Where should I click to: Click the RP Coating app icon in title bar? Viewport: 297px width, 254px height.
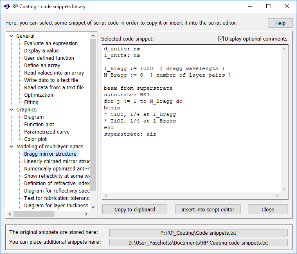coord(7,7)
